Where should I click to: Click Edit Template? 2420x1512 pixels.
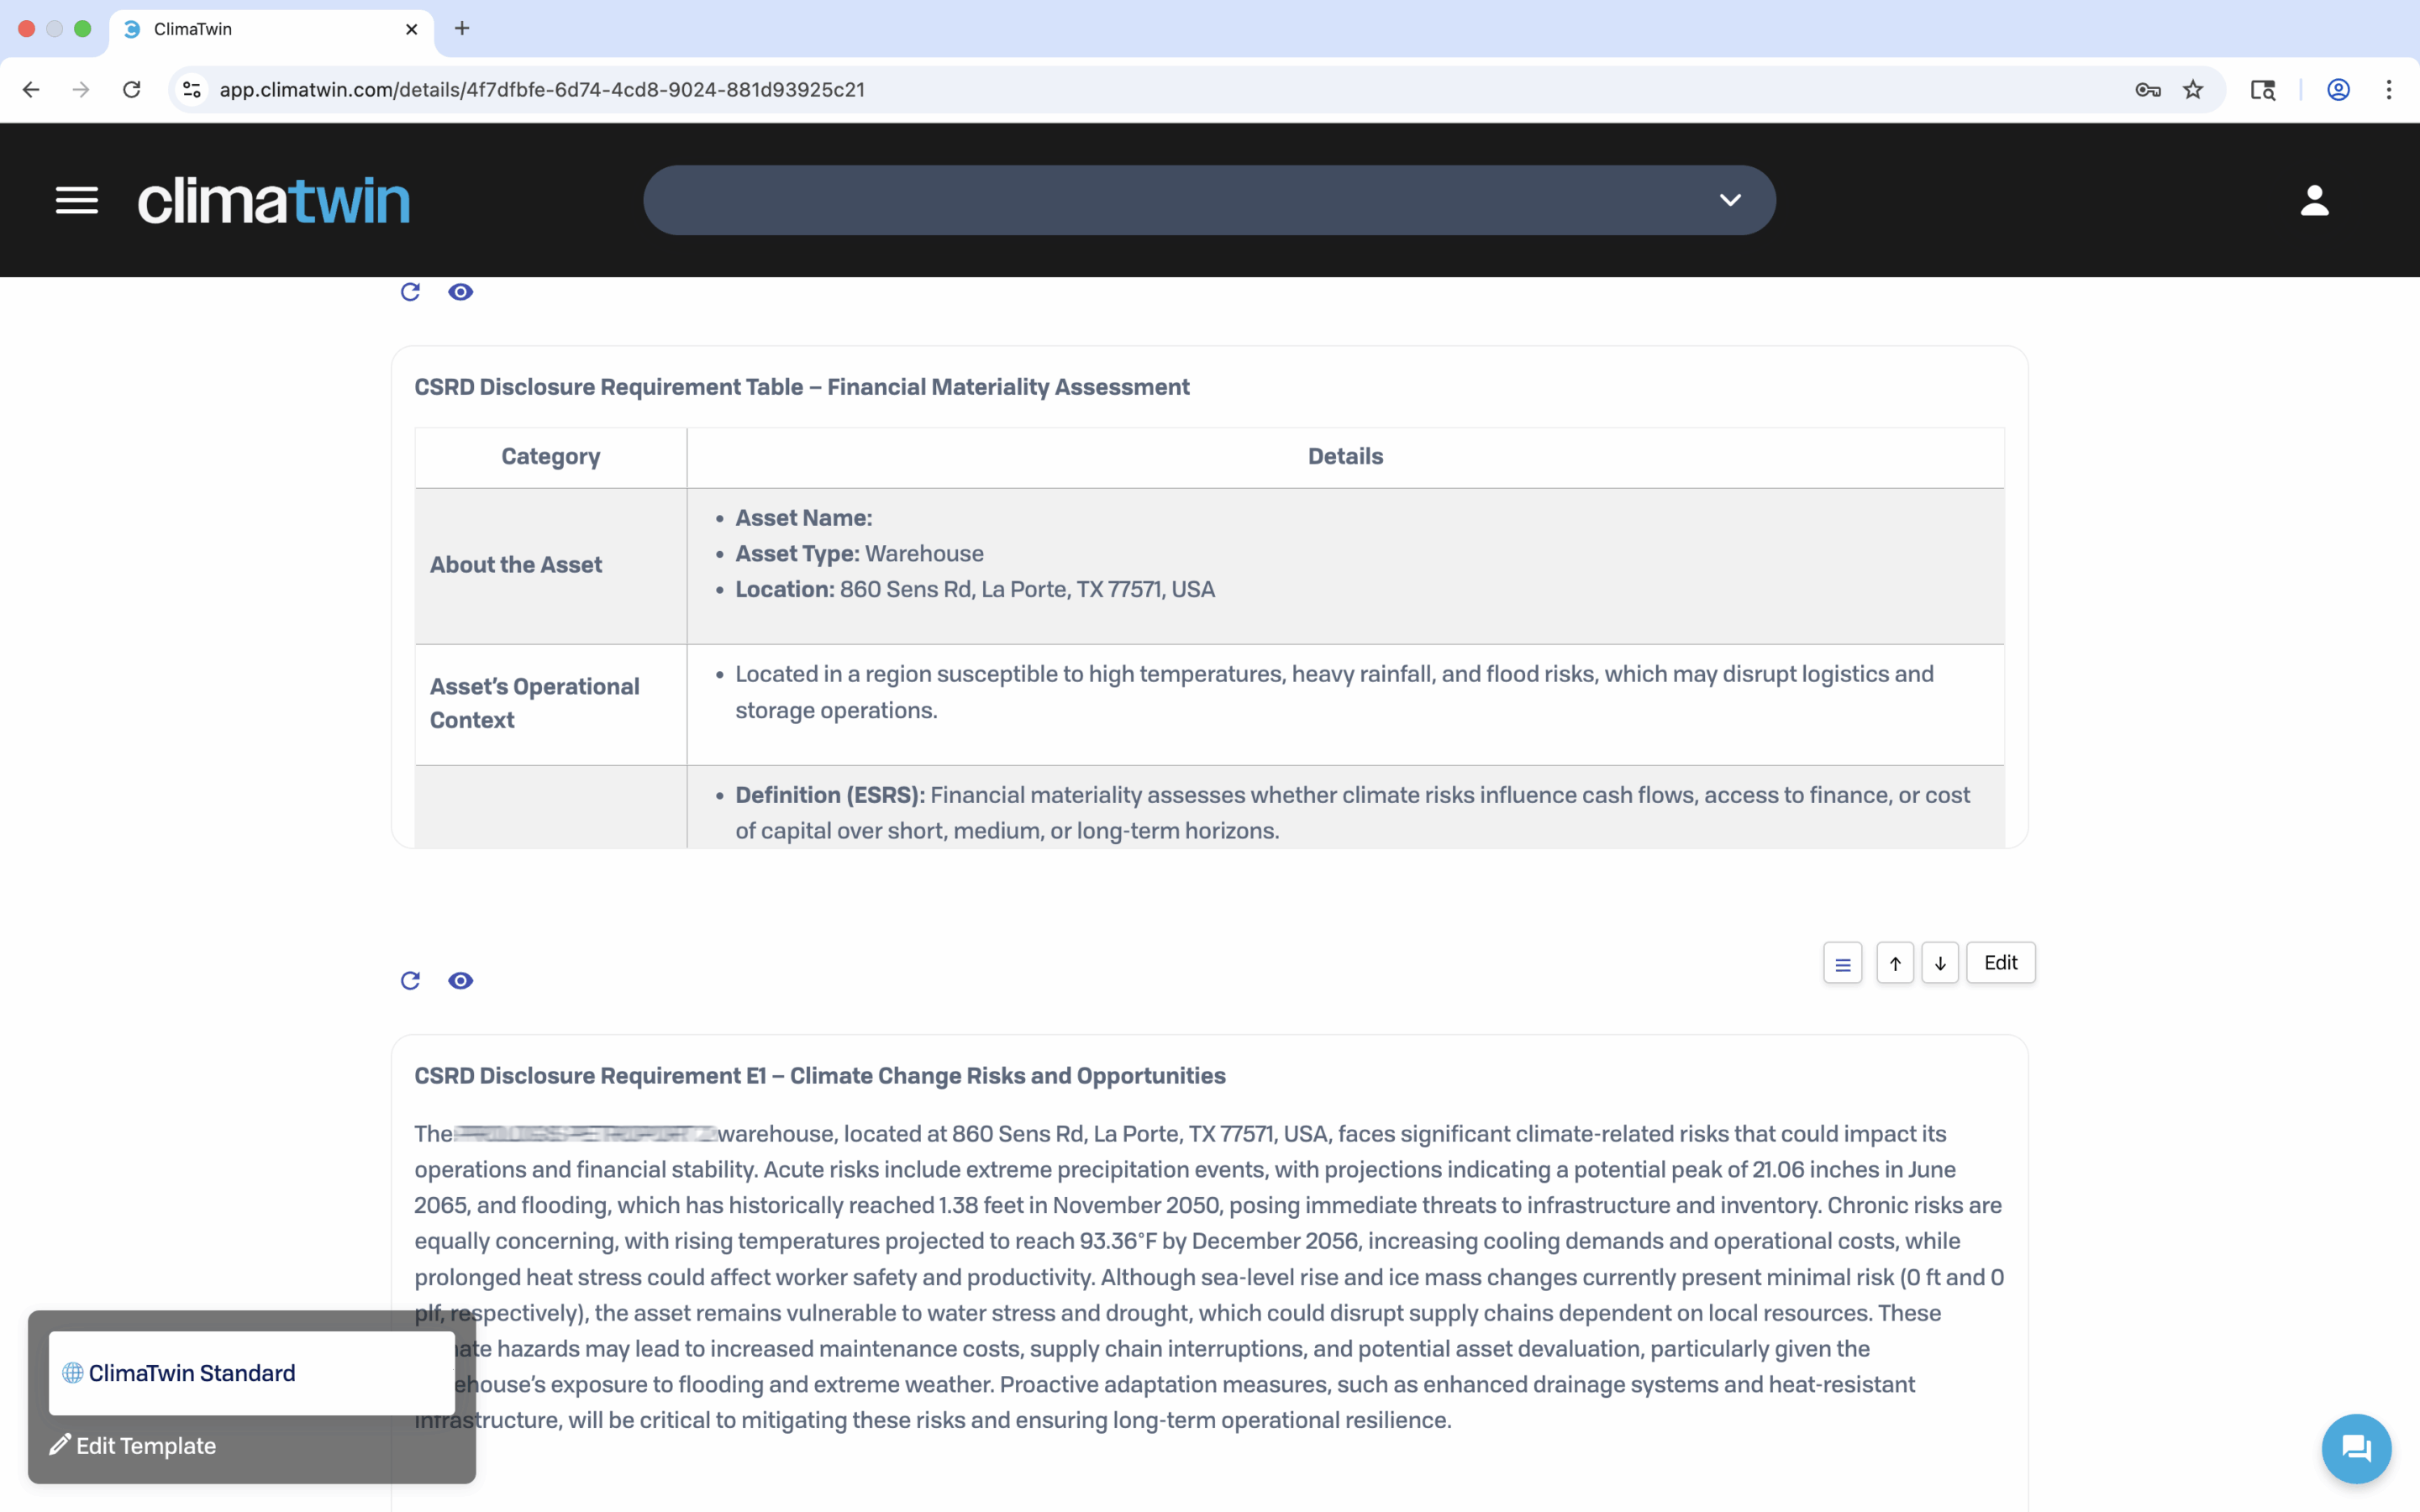133,1446
